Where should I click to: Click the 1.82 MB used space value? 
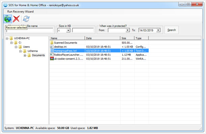(93, 128)
